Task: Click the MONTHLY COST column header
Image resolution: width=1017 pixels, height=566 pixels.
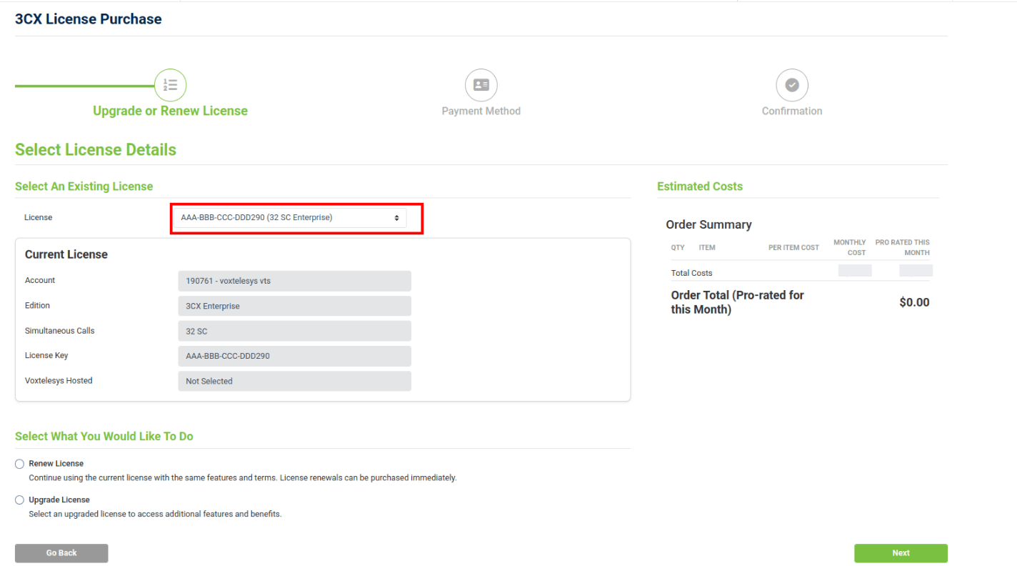Action: point(850,248)
